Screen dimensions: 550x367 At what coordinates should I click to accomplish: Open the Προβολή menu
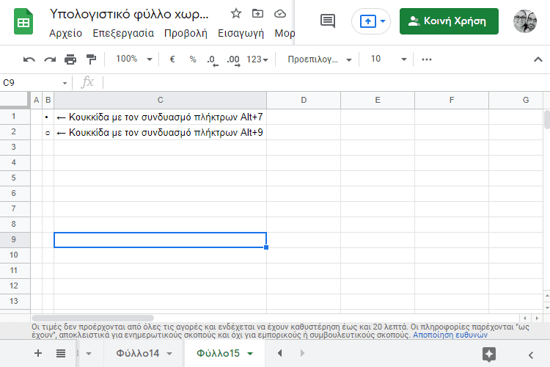pos(186,33)
